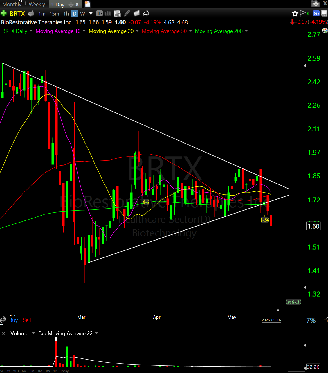Click the red Sell link

[27, 320]
